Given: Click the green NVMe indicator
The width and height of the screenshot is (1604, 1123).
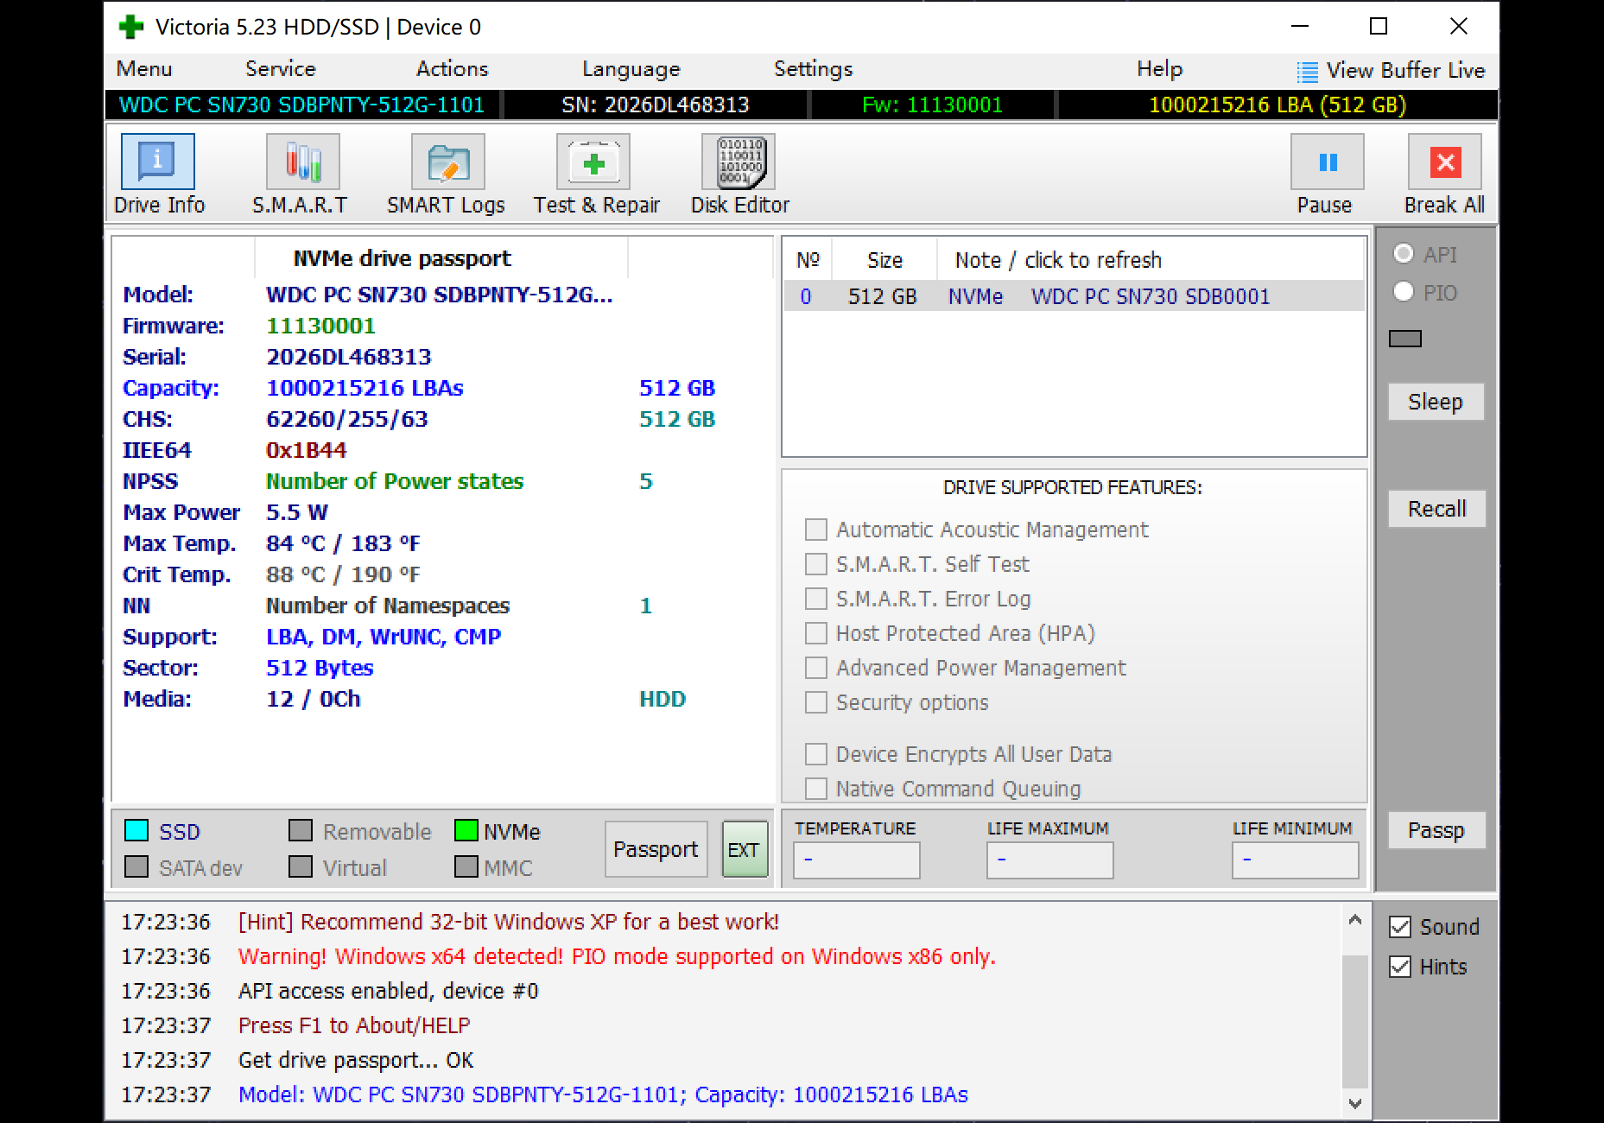Looking at the screenshot, I should (x=466, y=830).
